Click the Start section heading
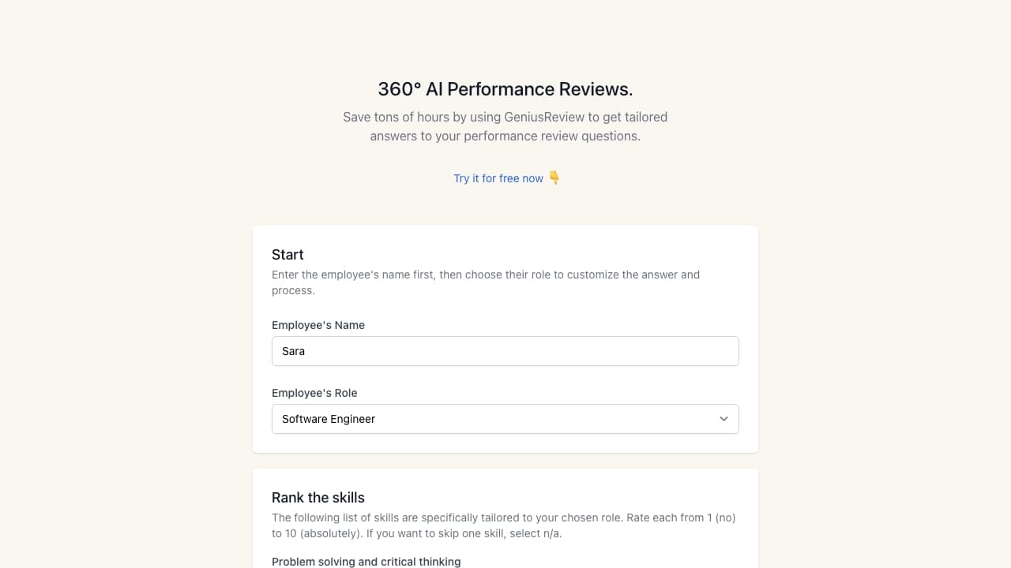Image resolution: width=1011 pixels, height=568 pixels. pos(288,254)
